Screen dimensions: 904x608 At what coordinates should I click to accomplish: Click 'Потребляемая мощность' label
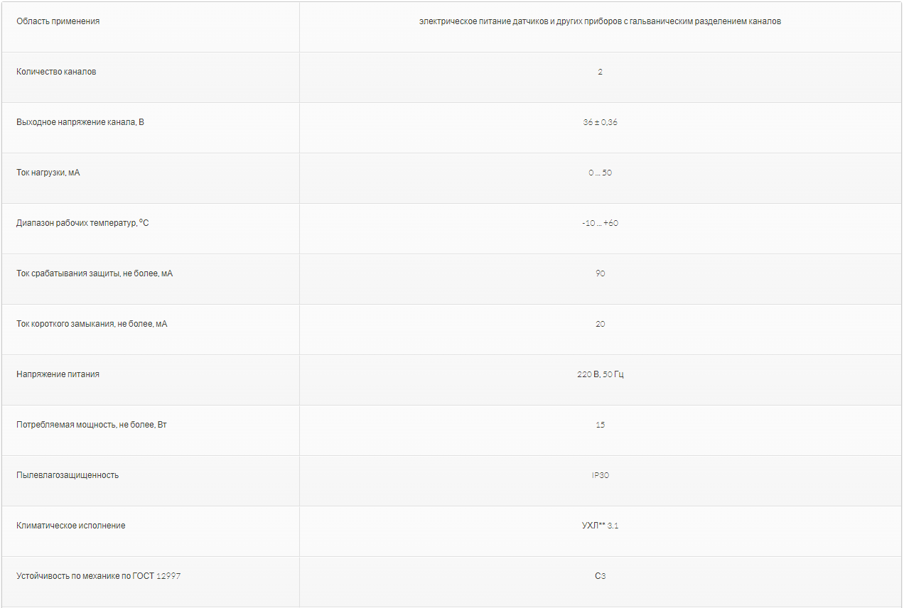92,425
